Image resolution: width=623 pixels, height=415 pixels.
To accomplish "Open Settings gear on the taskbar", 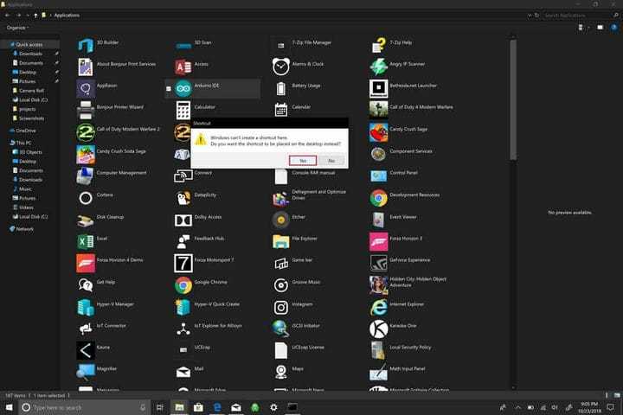I will click(273, 407).
